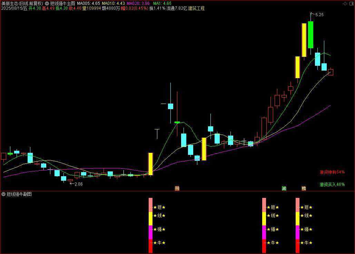The height and width of the screenshot is (254, 355).
Task: Click the first yellow candlestick in the main chart
Action: (150, 164)
